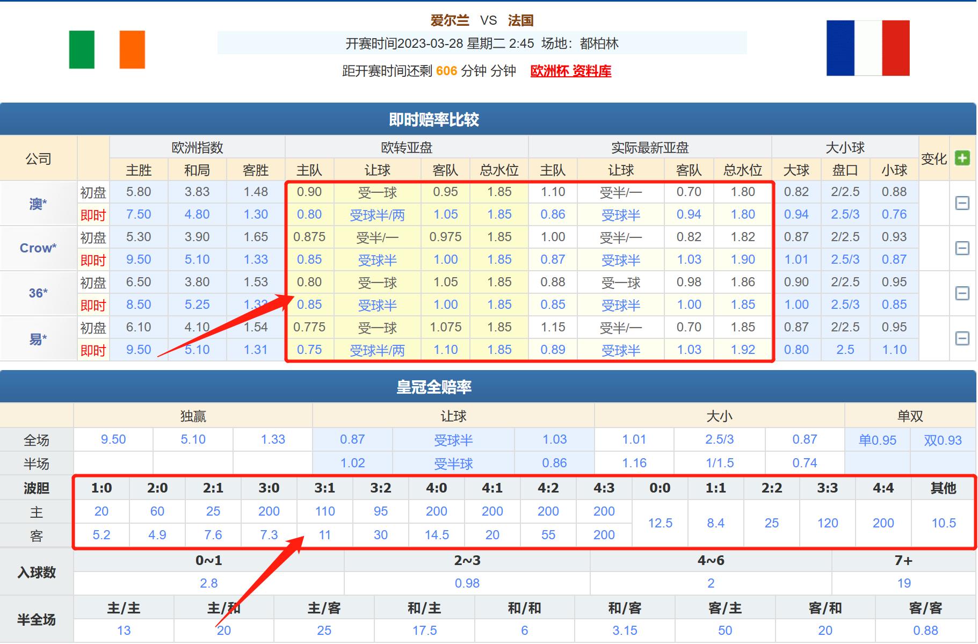
Task: Click the 即时 label in the 澳* row
Action: click(x=93, y=214)
